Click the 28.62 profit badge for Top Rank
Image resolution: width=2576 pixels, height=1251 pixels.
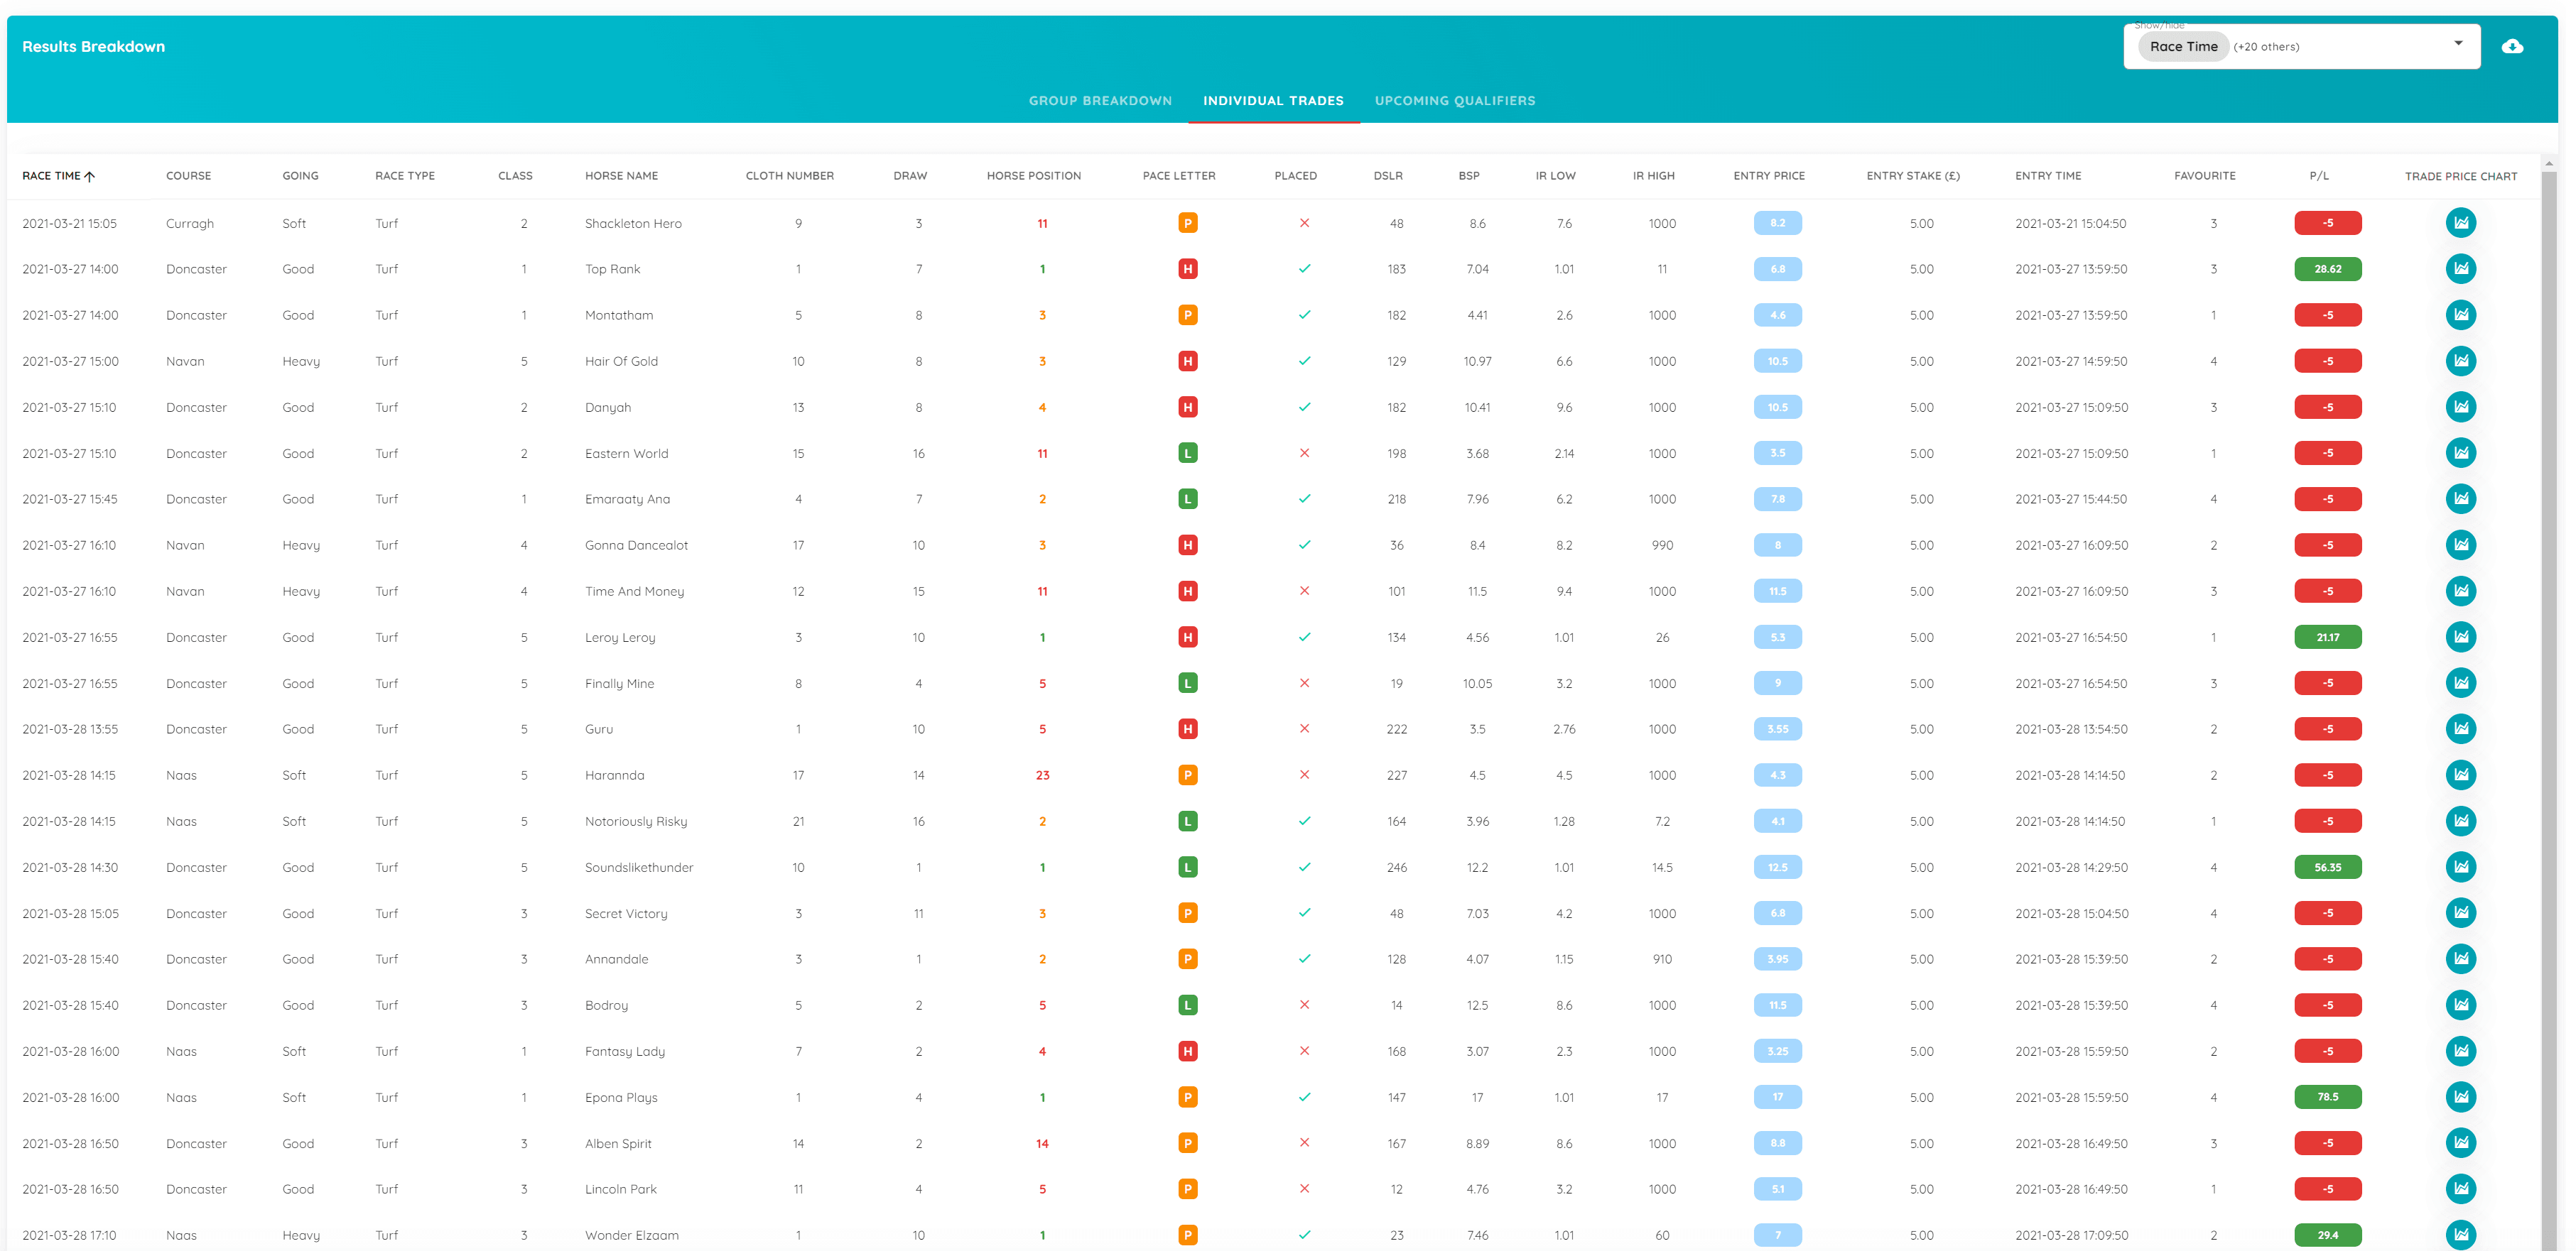(x=2327, y=269)
